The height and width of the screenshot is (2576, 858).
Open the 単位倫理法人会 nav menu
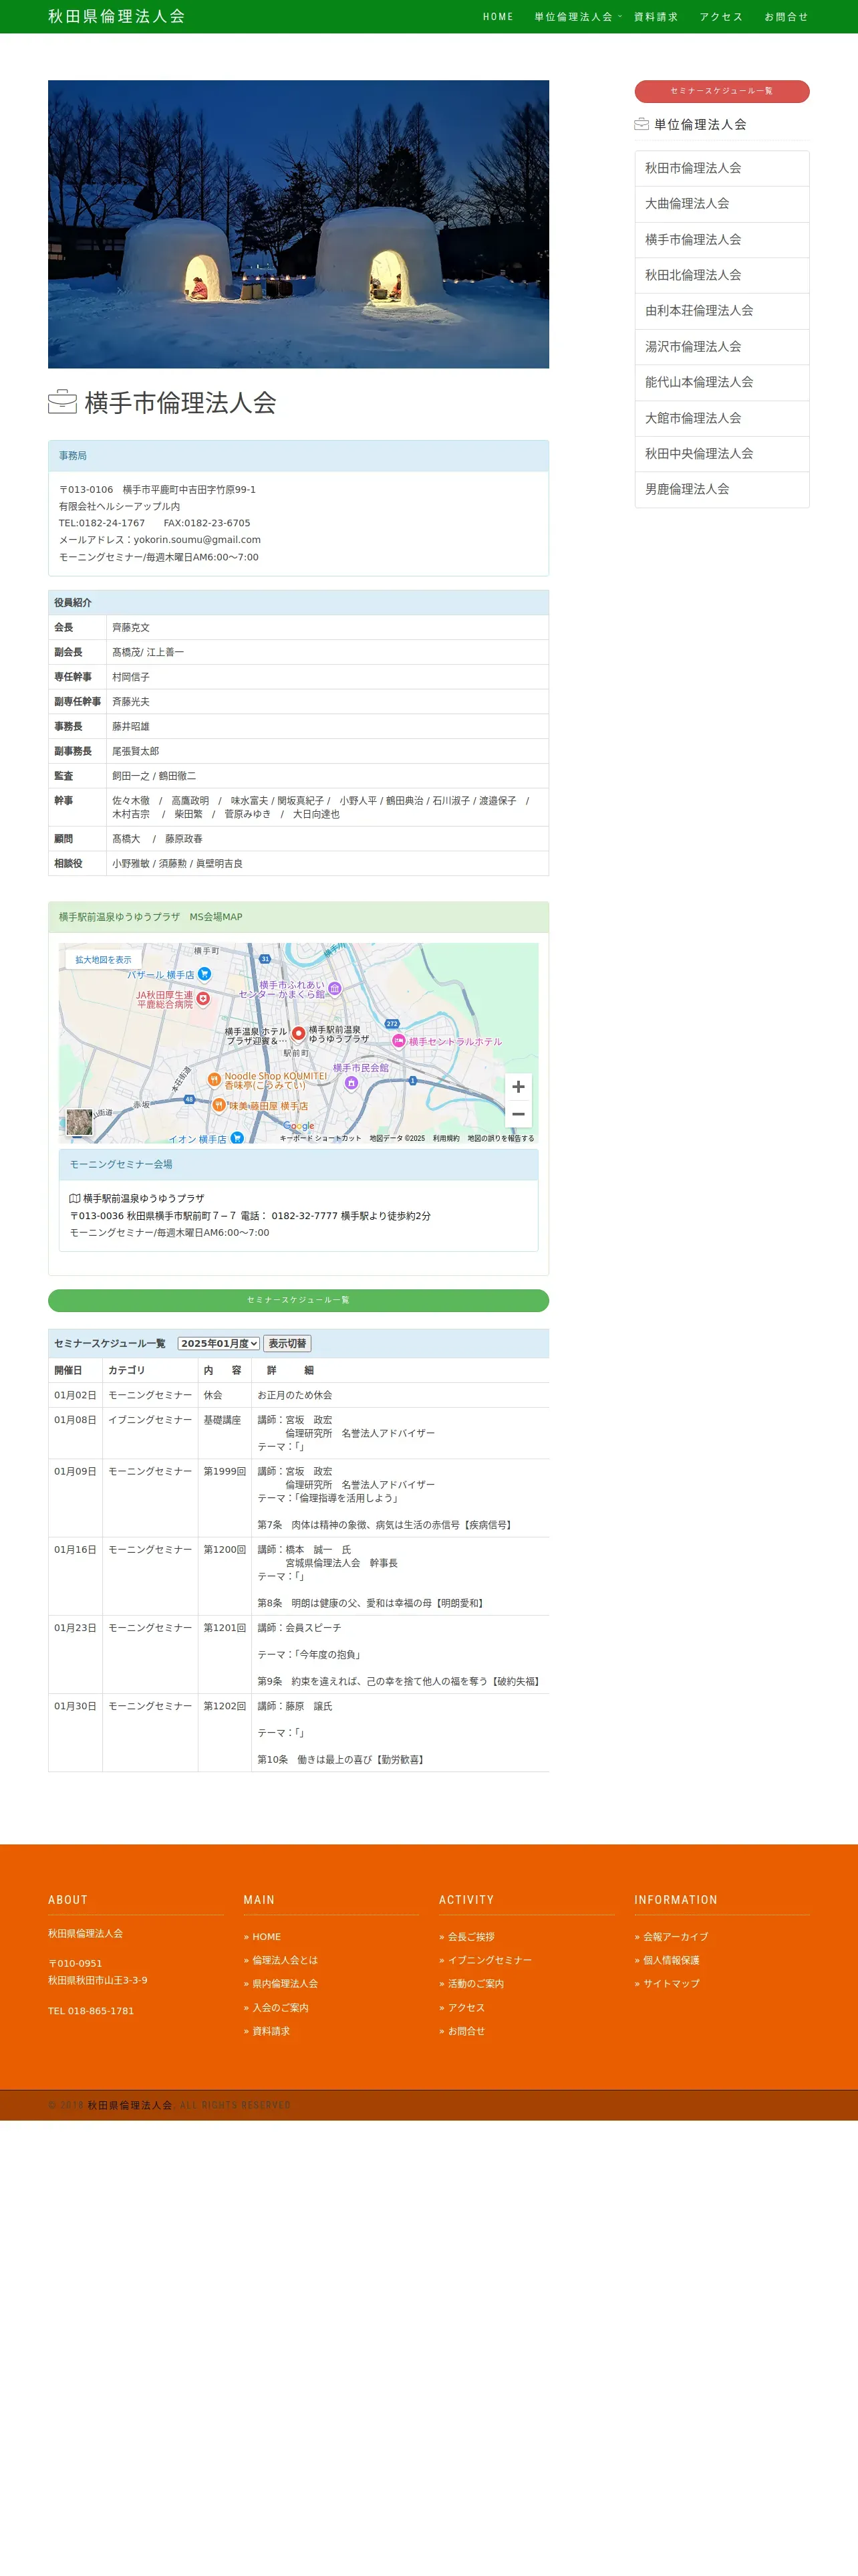click(573, 17)
